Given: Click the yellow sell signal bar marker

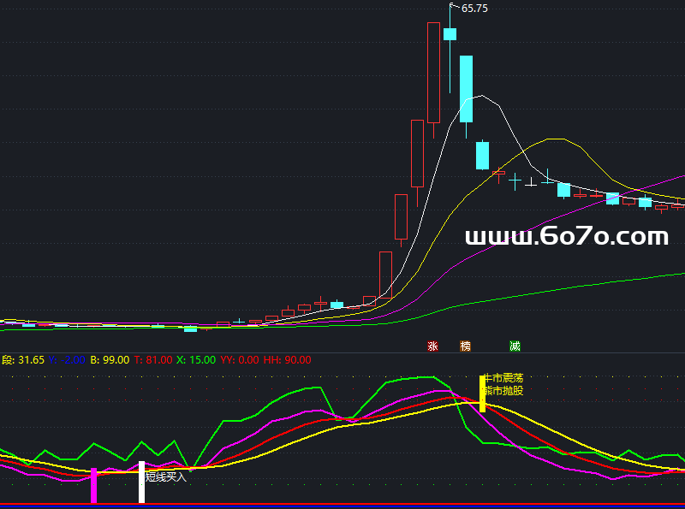Looking at the screenshot, I should click(x=482, y=394).
